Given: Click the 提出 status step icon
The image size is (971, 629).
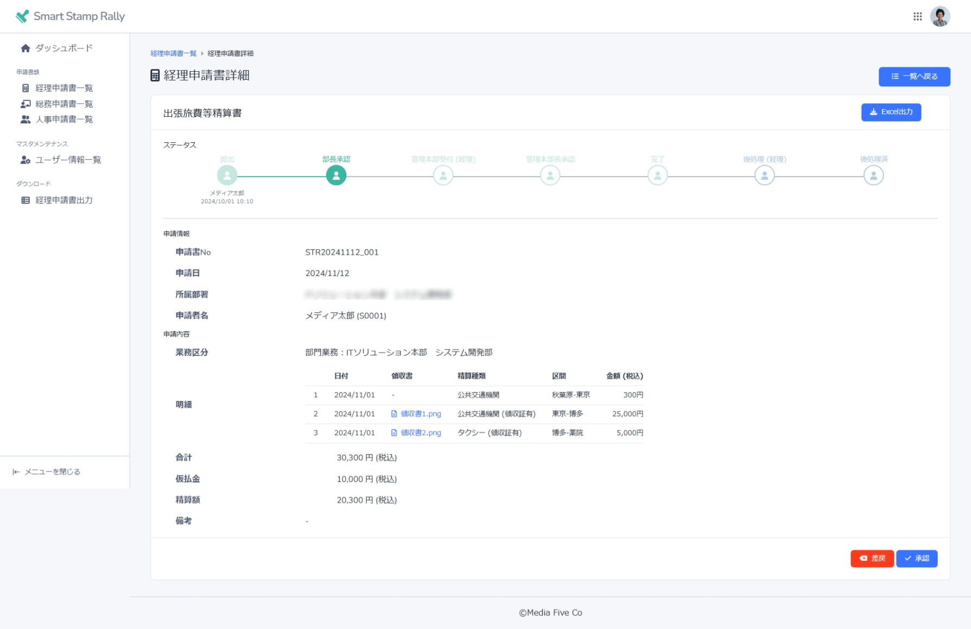Looking at the screenshot, I should click(x=227, y=175).
